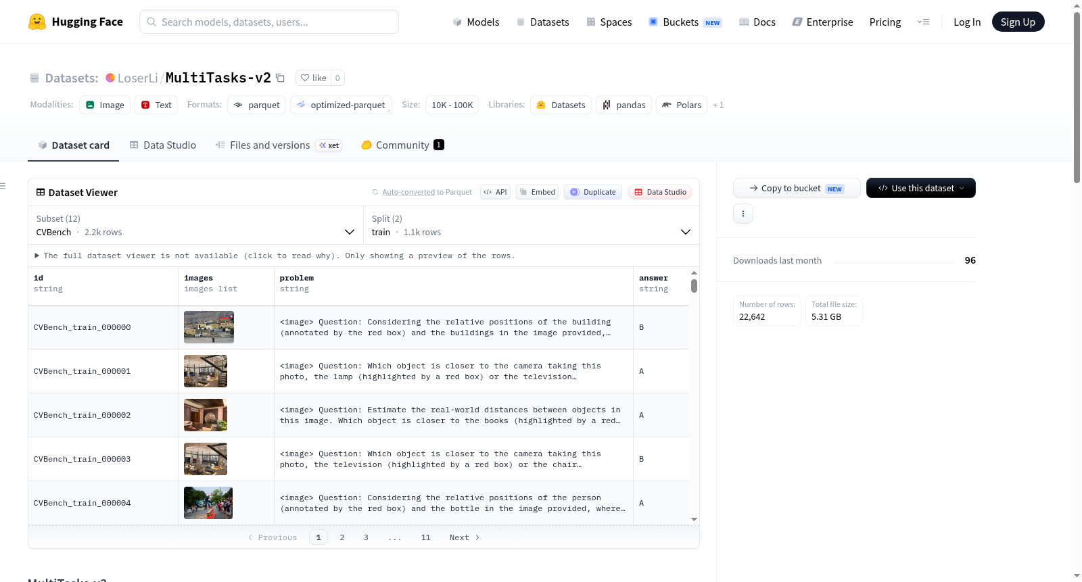
Task: Click the LoserLi owner link
Action: [x=138, y=78]
